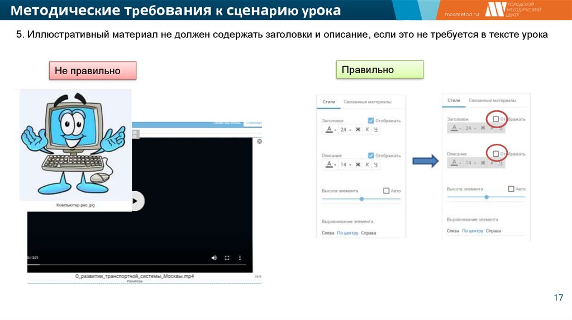This screenshot has height=320, width=572.
Task: Enable the Авто checkbox in the left panel
Action: pyautogui.click(x=386, y=191)
